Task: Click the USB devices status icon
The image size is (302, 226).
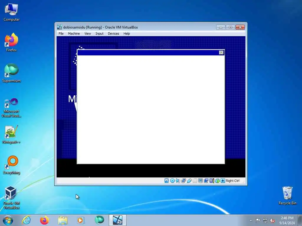Action: pos(189,181)
